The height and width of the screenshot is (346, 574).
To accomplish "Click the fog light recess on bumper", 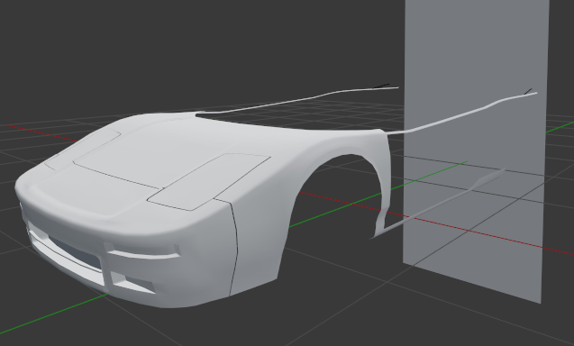I will tap(132, 282).
